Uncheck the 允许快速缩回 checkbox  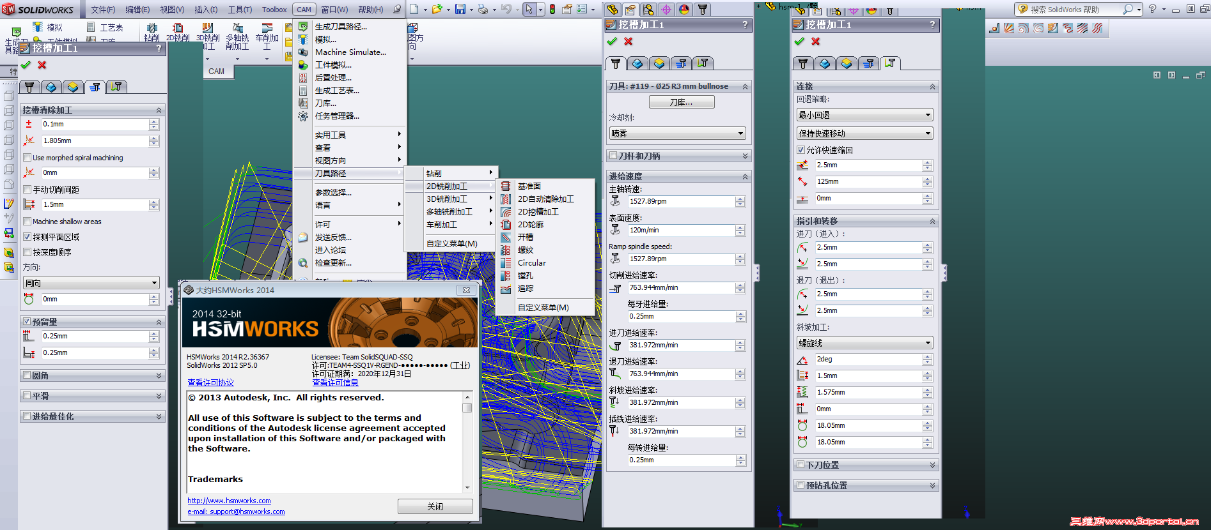coord(801,150)
